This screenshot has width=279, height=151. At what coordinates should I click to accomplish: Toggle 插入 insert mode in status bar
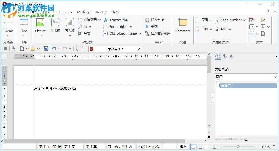[x=183, y=147]
